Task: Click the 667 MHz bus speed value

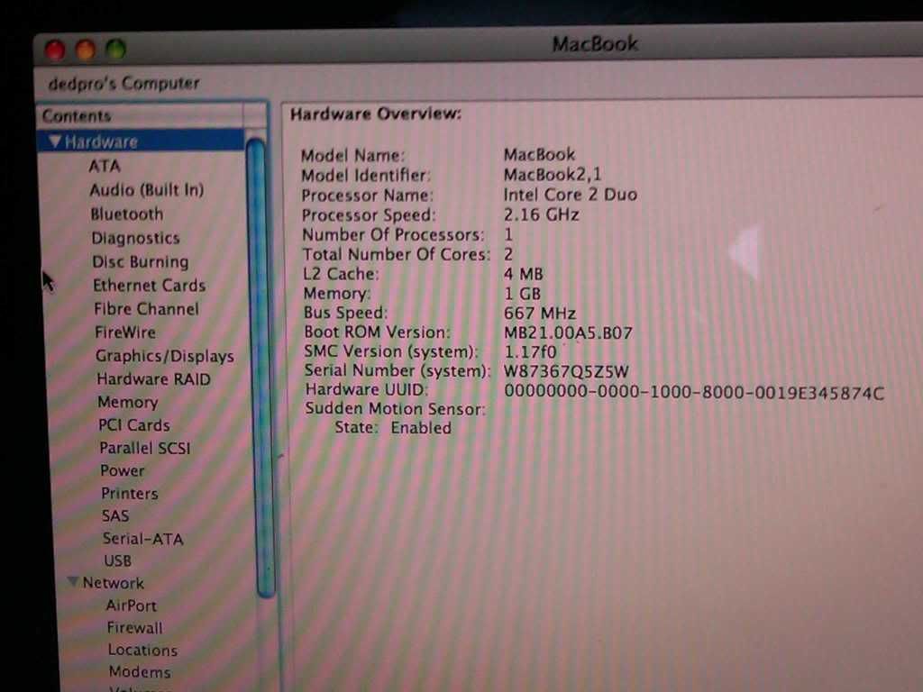Action: click(540, 313)
